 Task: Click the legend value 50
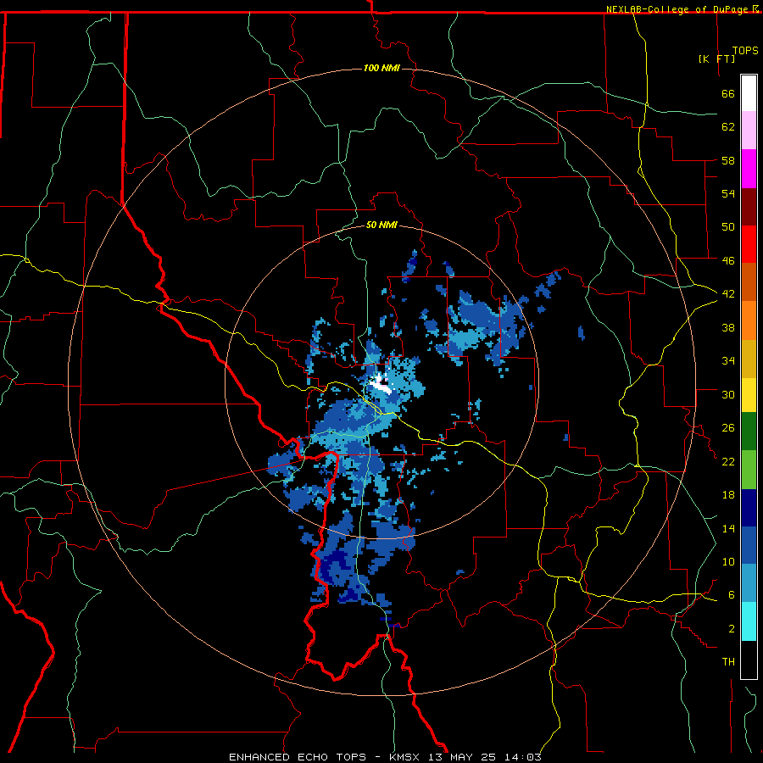[728, 227]
